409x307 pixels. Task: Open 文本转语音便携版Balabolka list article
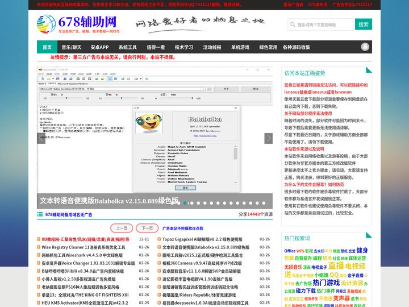click(206, 247)
